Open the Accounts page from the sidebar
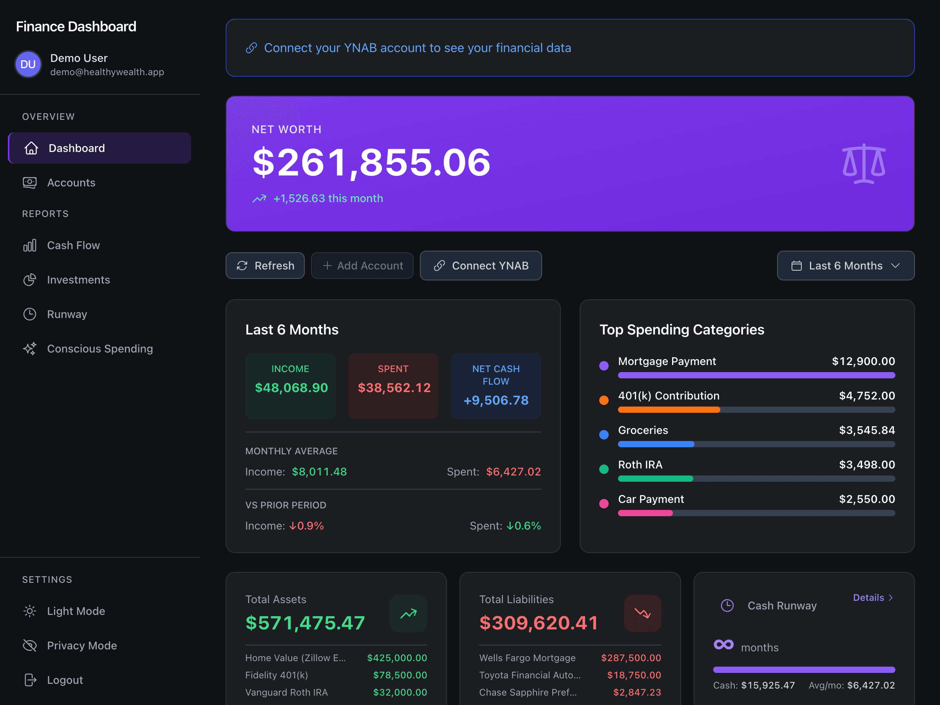The width and height of the screenshot is (940, 705). pyautogui.click(x=70, y=182)
